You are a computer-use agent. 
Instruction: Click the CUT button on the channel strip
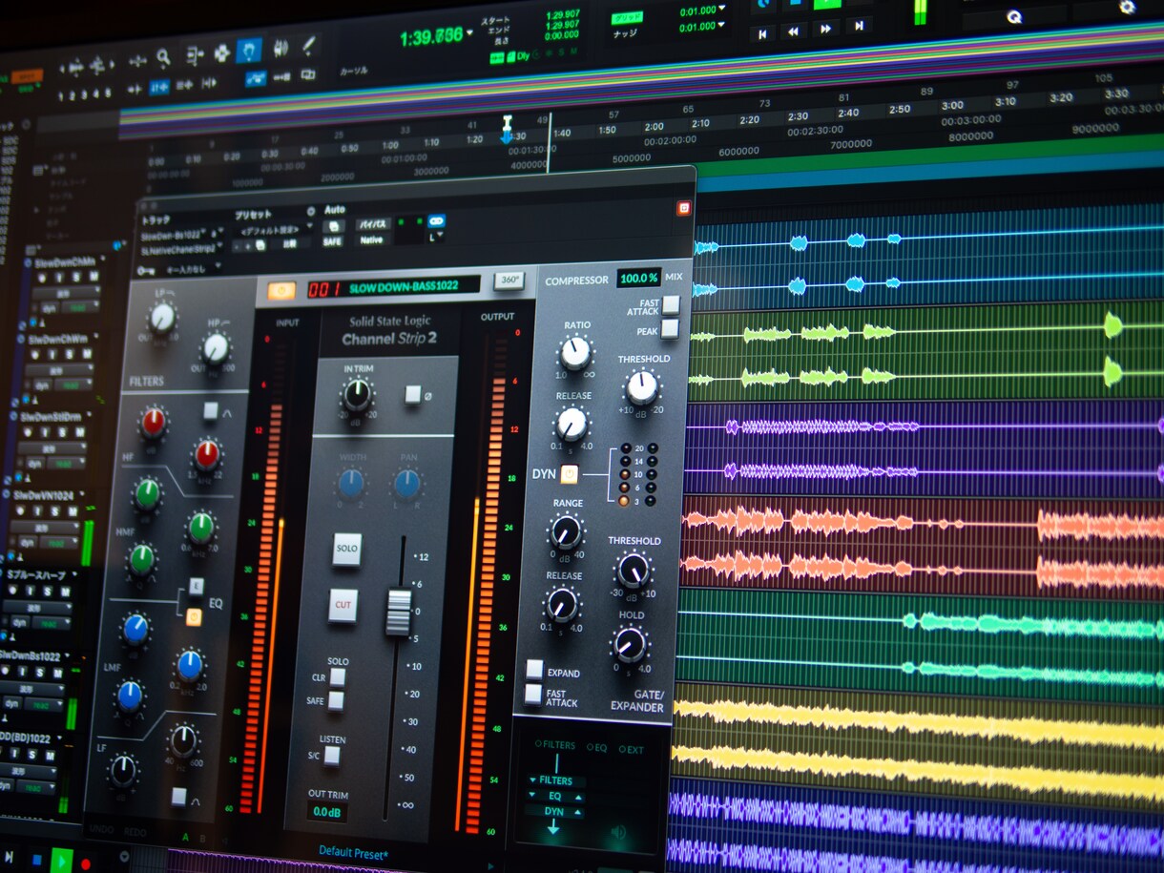343,605
